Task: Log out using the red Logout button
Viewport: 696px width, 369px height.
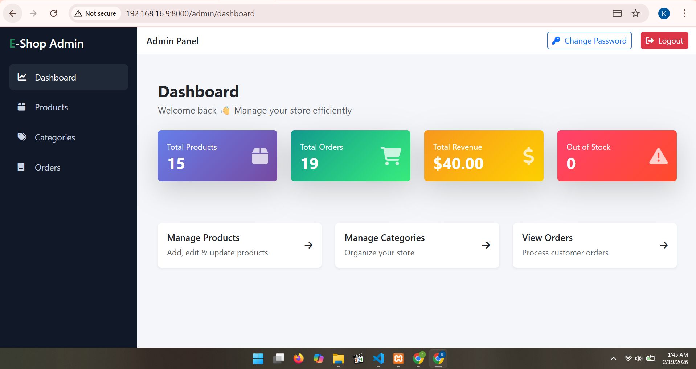Action: click(x=664, y=41)
